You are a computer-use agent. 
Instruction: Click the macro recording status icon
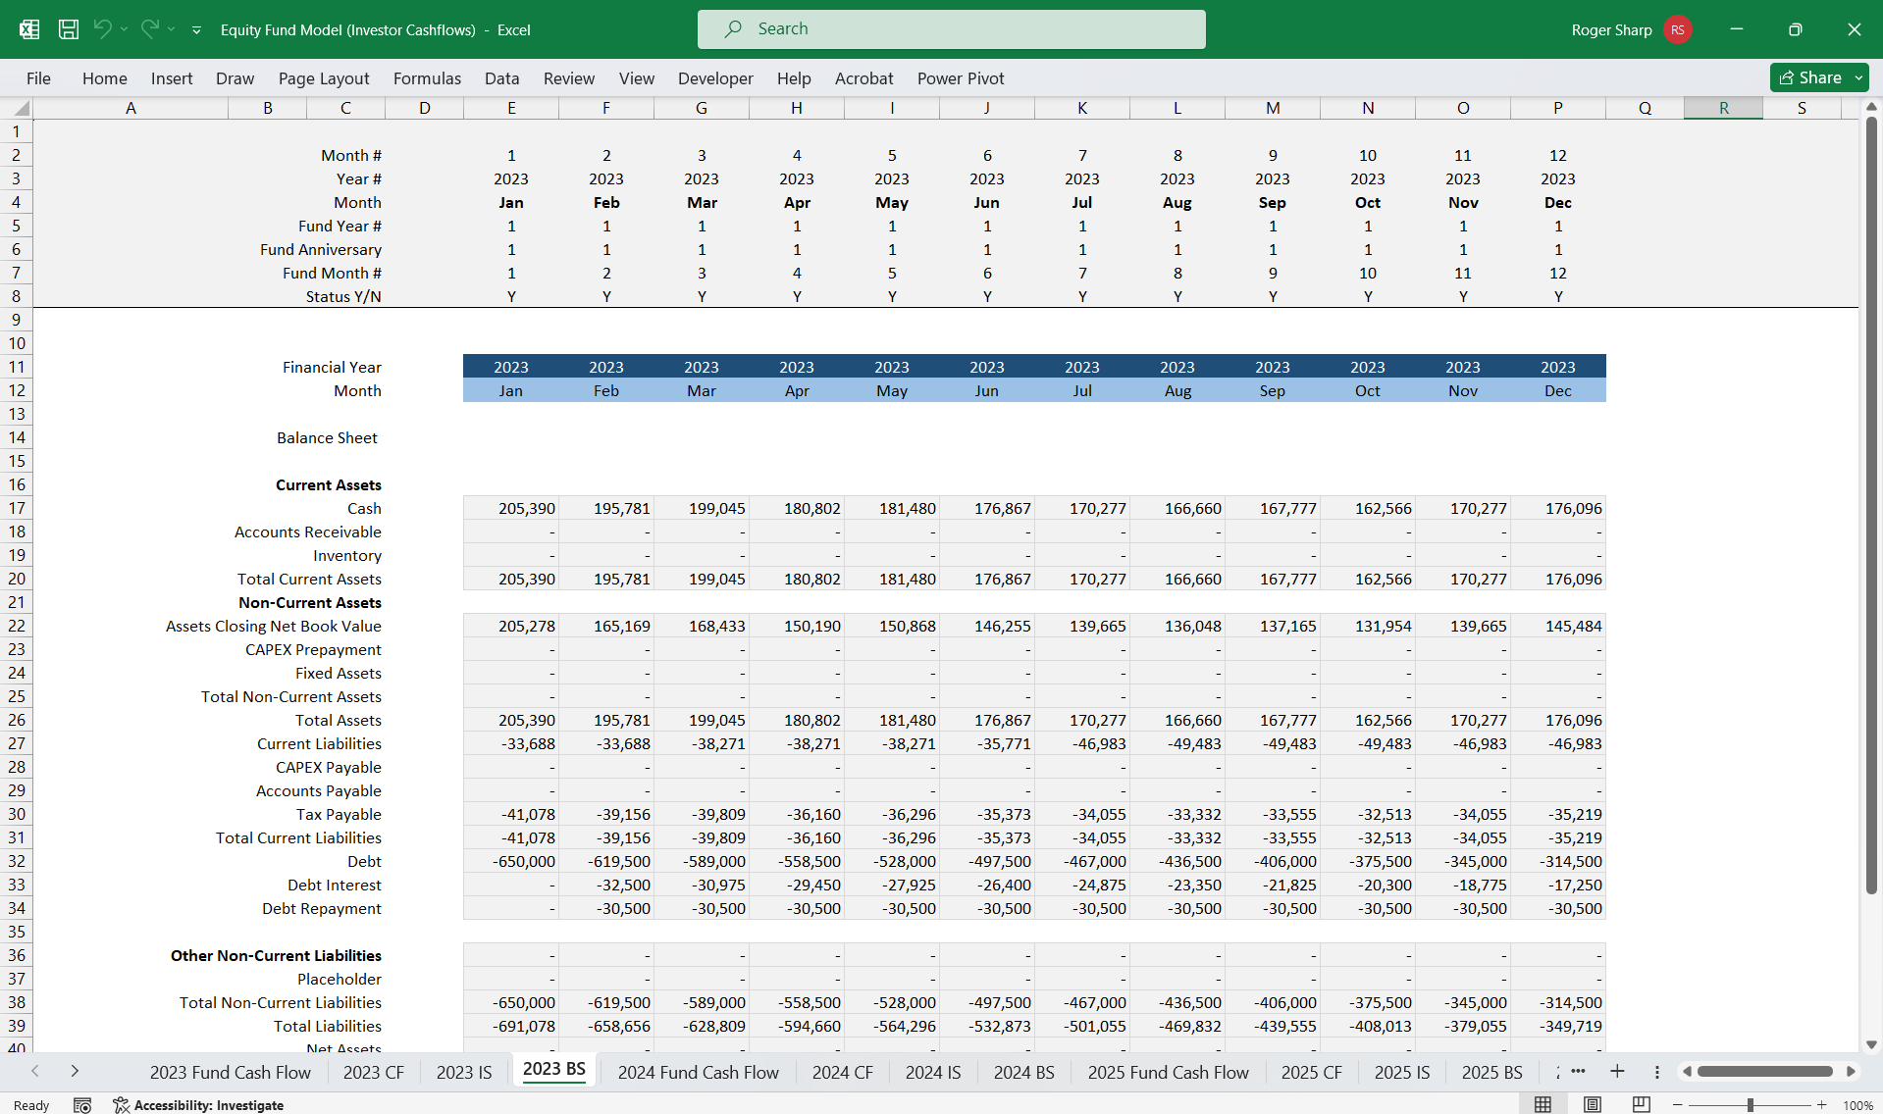click(82, 1105)
